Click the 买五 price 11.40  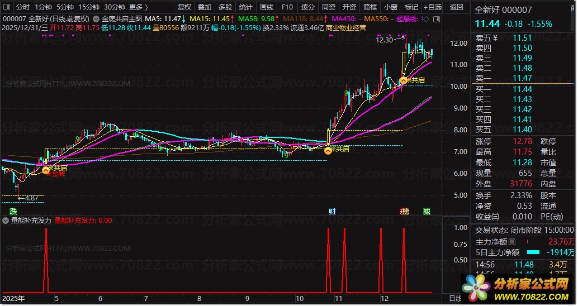[x=522, y=130]
